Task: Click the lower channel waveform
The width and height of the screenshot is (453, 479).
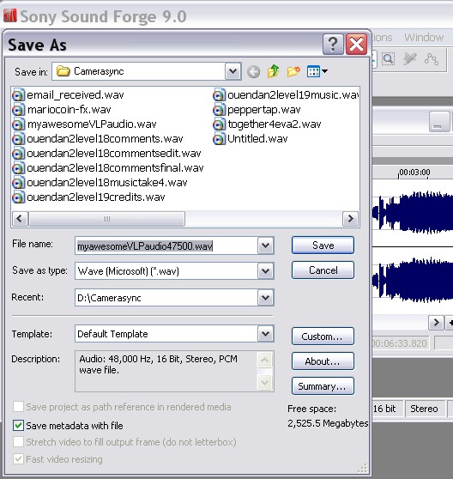Action: tap(413, 280)
